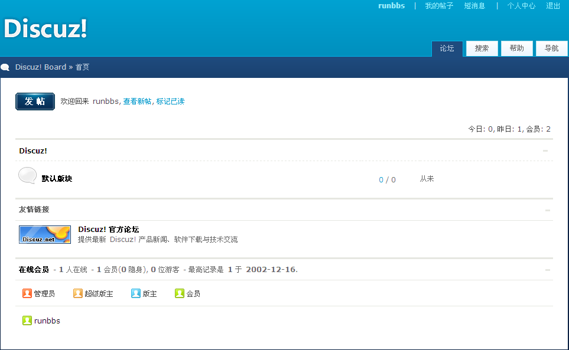Collapse the 友情链接 section
Viewport: 569px width, 350px height.
[548, 210]
